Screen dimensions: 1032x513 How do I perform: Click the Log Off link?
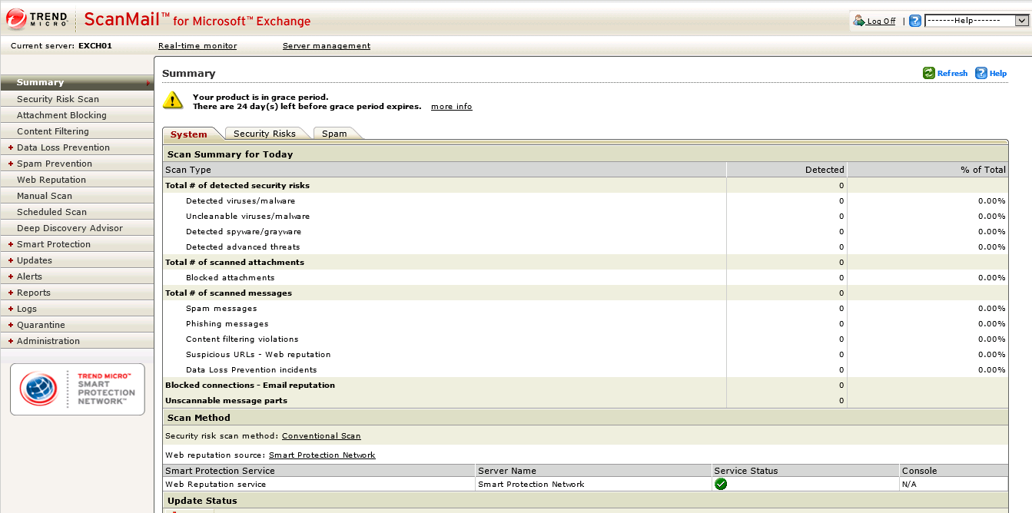point(881,22)
